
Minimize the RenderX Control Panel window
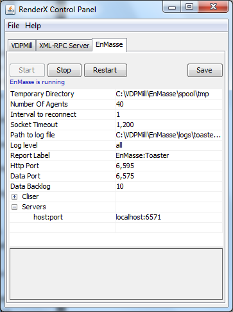click(172, 7)
